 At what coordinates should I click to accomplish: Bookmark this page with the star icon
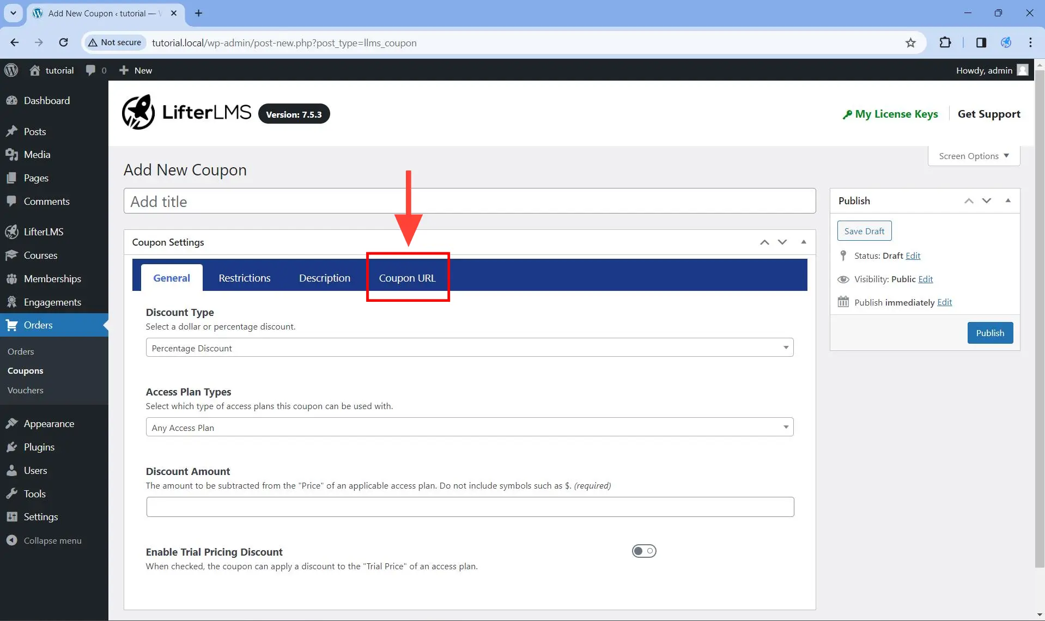tap(910, 42)
